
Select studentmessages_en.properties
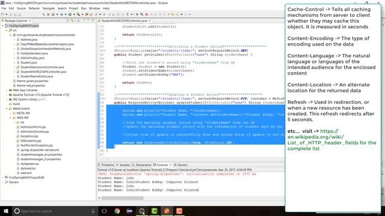[x=41, y=155]
